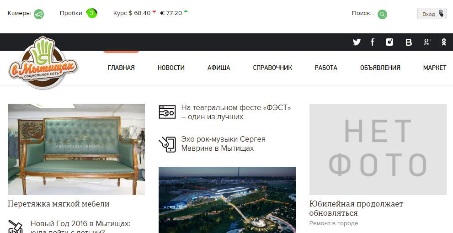Open the «На театральном фесте ФЭСТ» article
This screenshot has height=233, width=453.
pos(236,112)
